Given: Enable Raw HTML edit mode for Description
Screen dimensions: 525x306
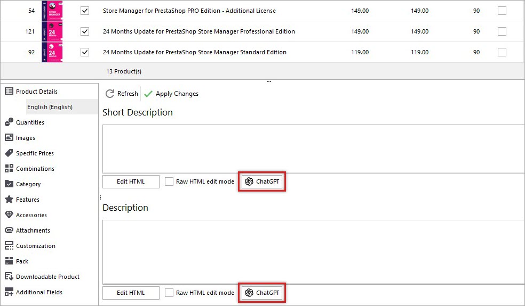Looking at the screenshot, I should pyautogui.click(x=169, y=293).
